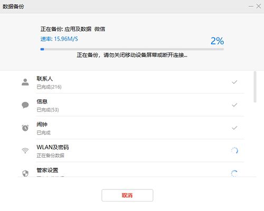
Task: Click the 取消 cancel button
Action: (x=127, y=195)
